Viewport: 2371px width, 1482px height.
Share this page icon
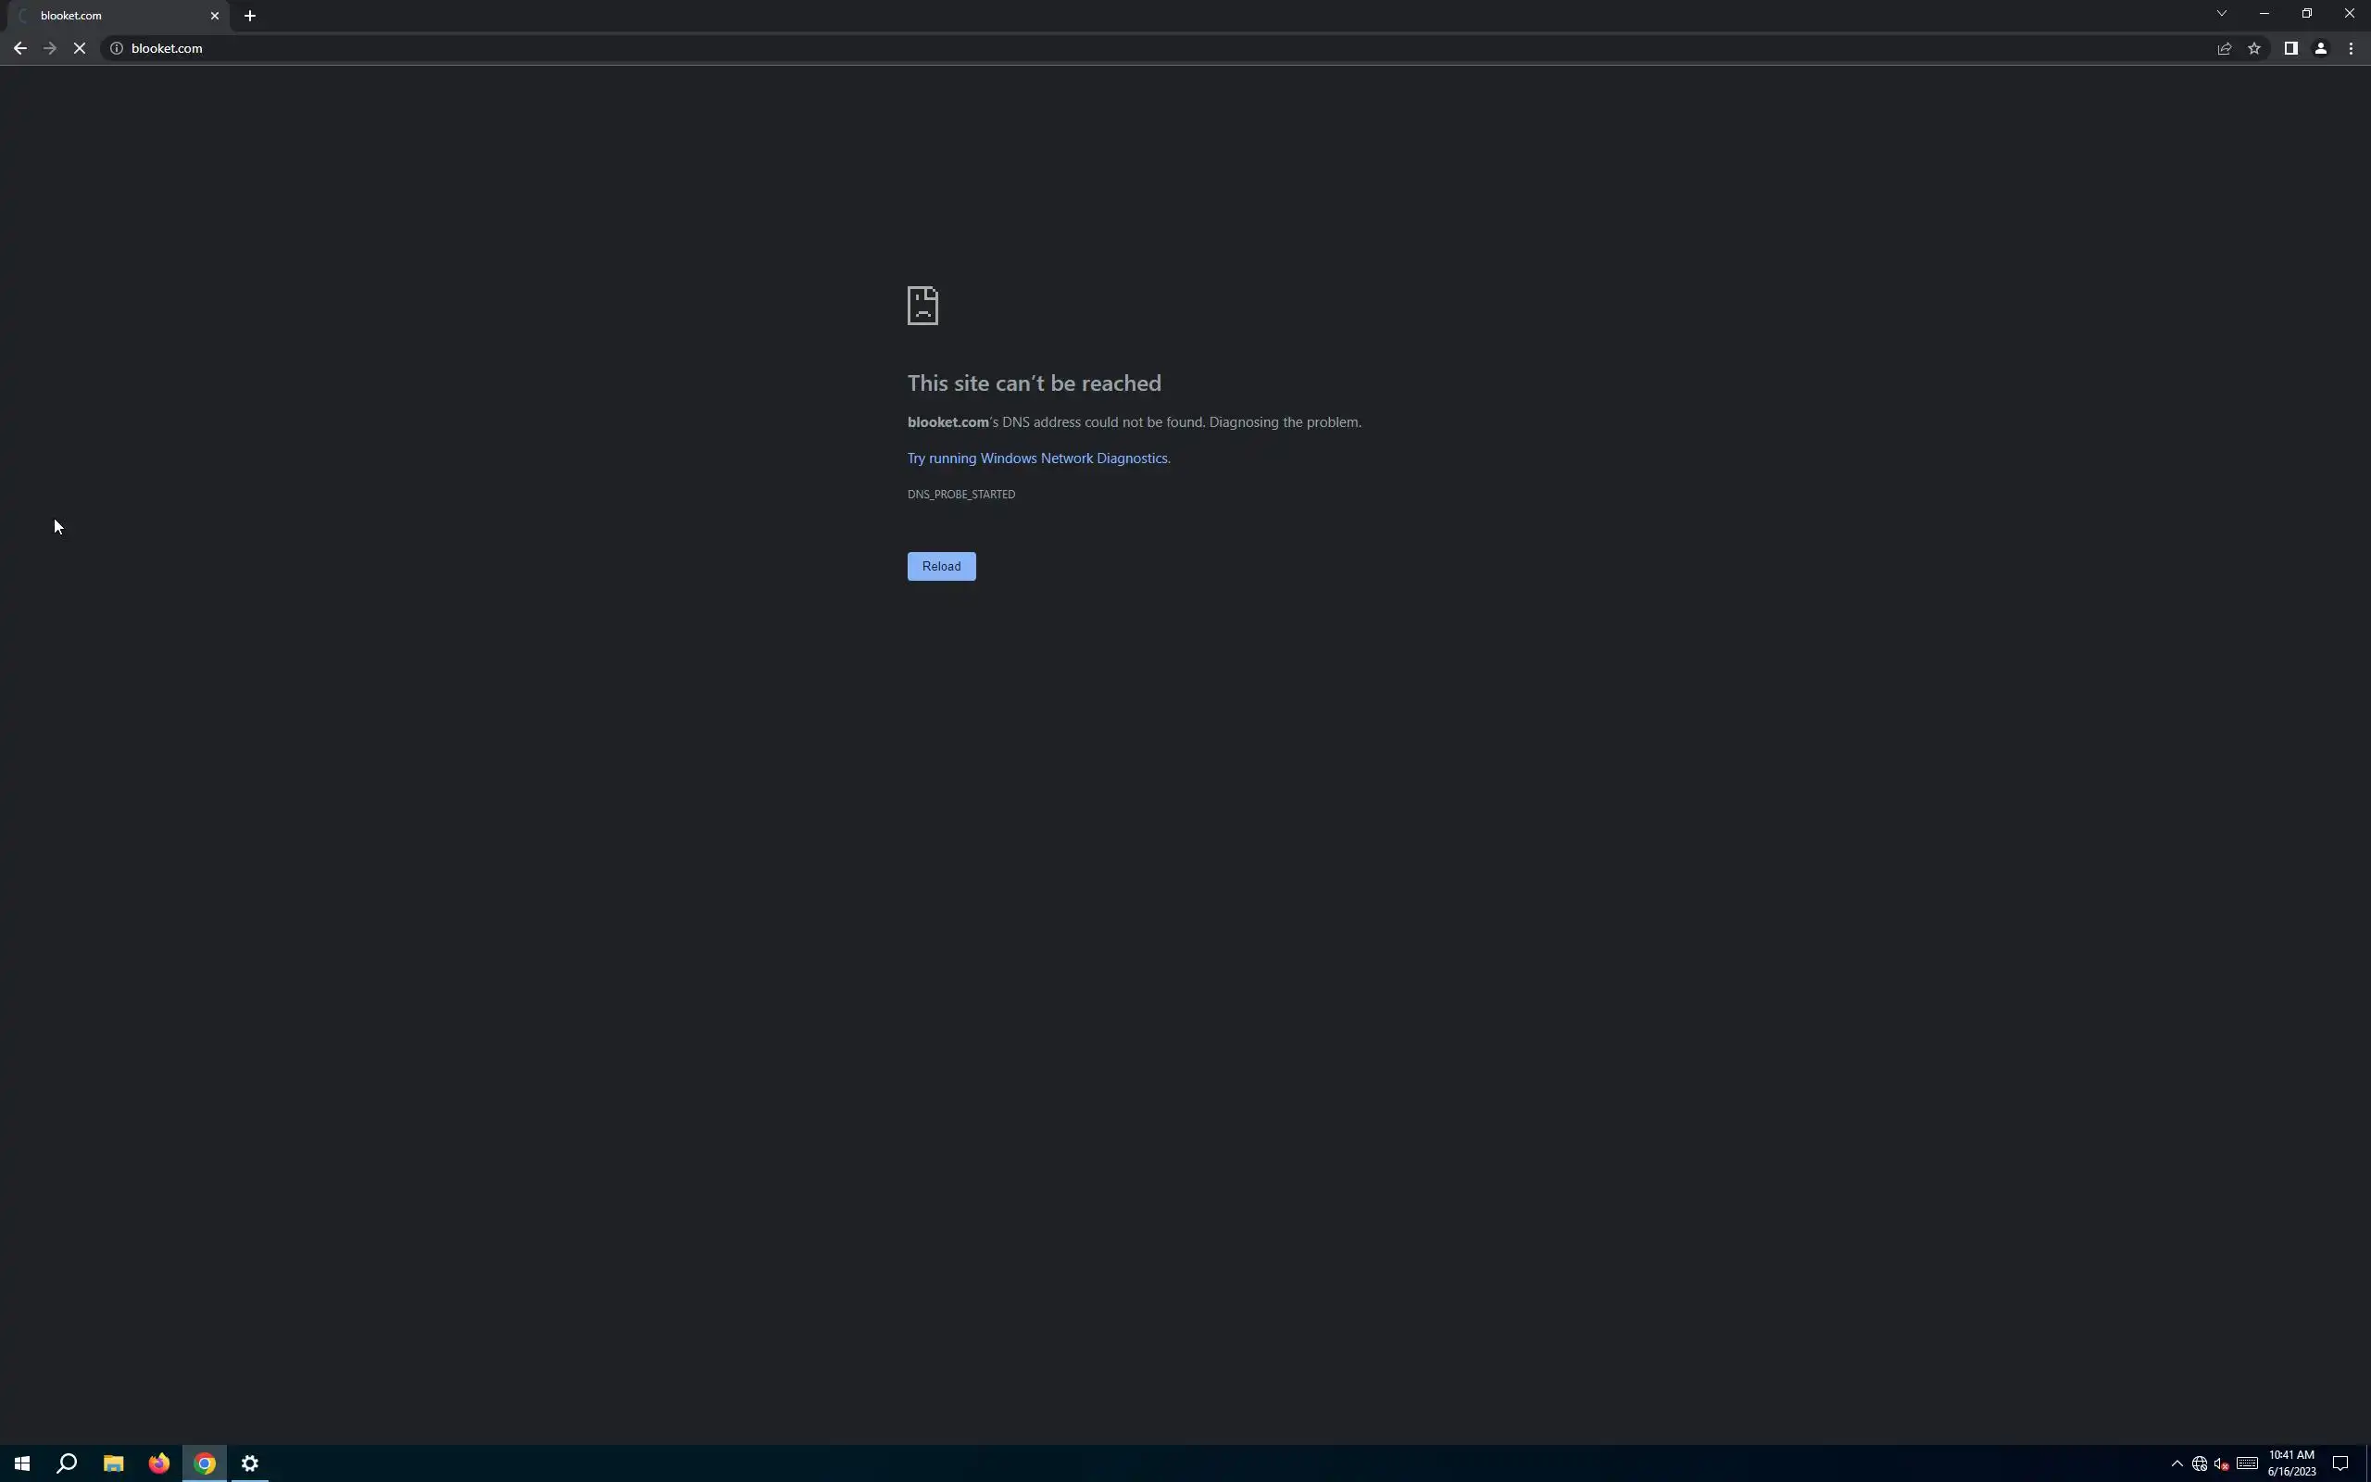[x=2224, y=48]
